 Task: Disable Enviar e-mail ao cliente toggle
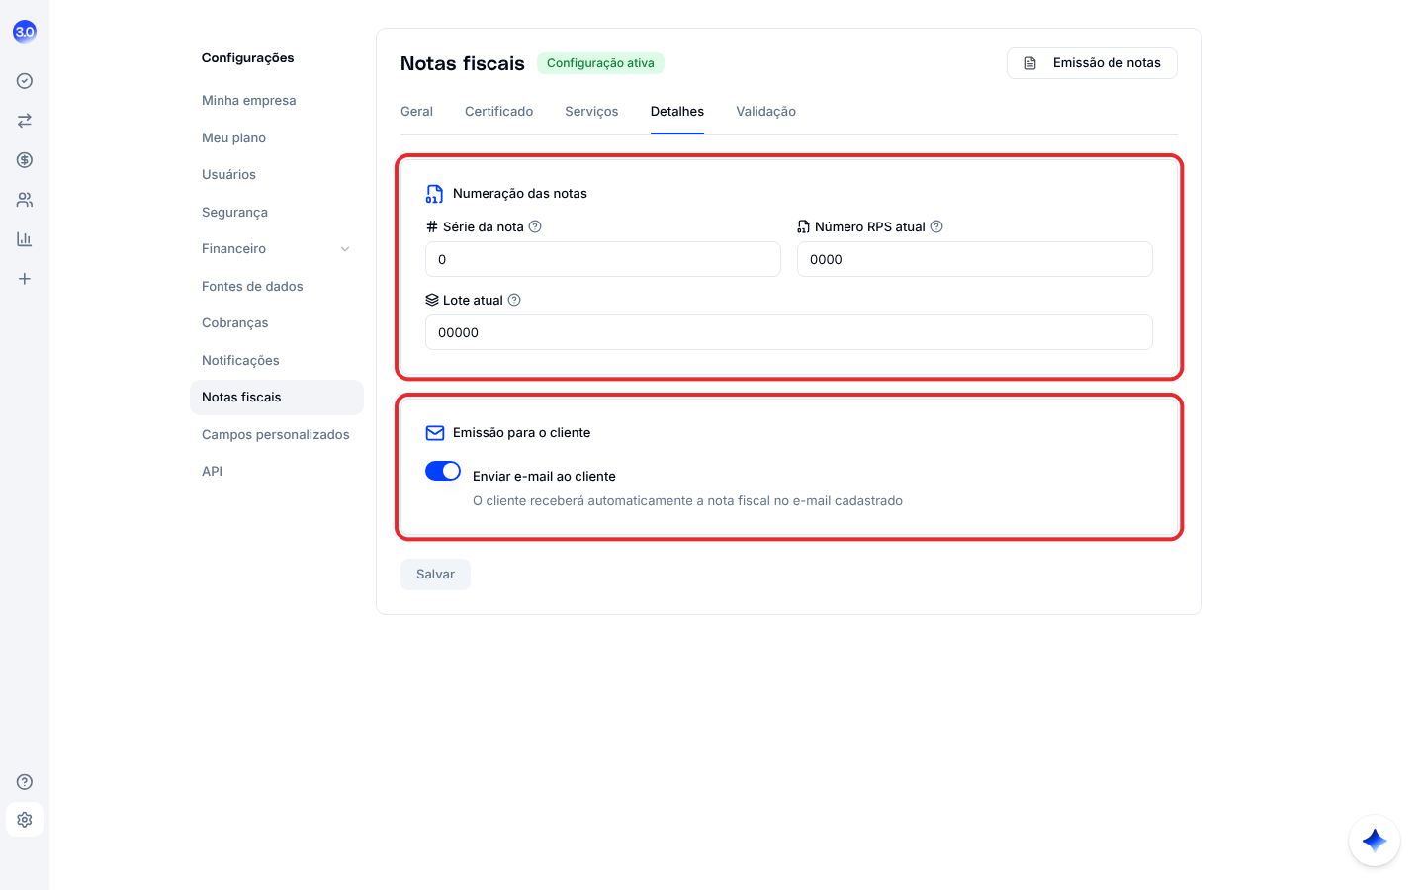(443, 471)
